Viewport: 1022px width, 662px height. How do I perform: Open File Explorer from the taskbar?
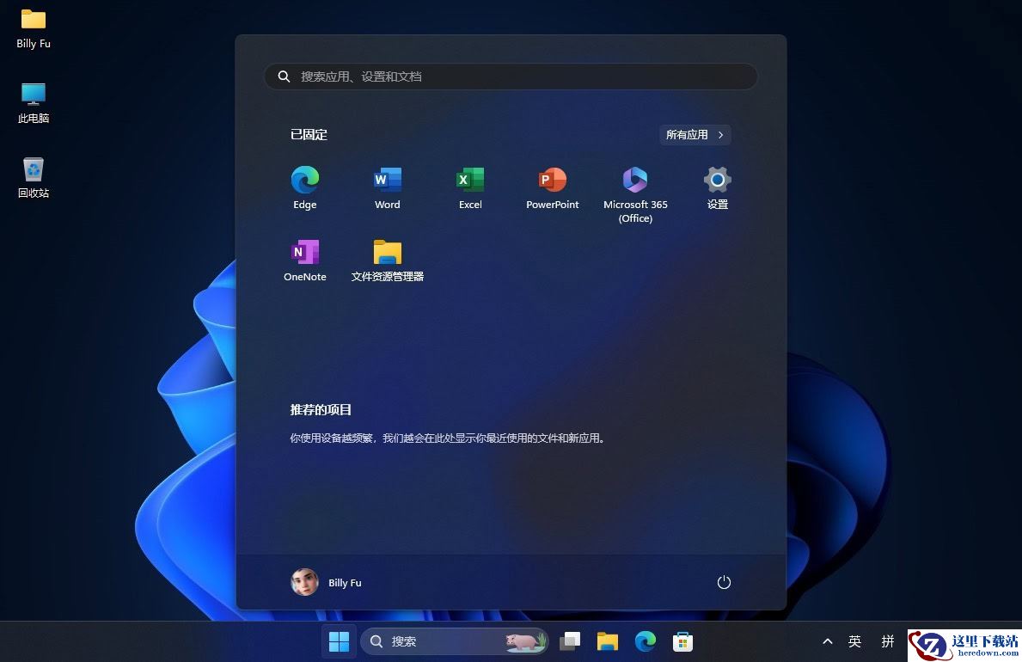click(x=607, y=641)
